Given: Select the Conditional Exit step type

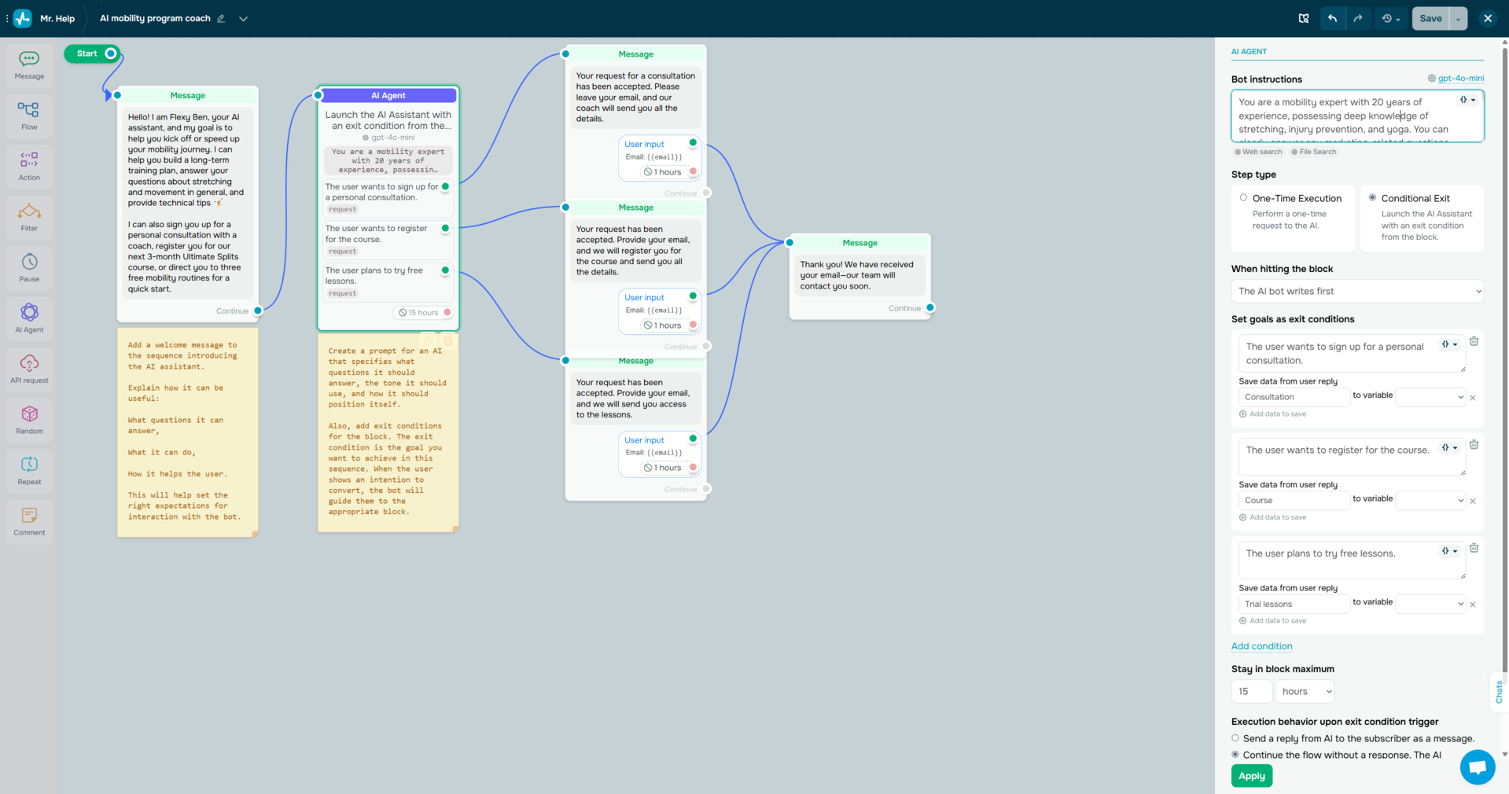Looking at the screenshot, I should click(1373, 197).
